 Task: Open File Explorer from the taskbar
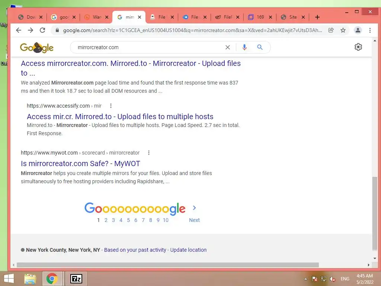pos(30,279)
